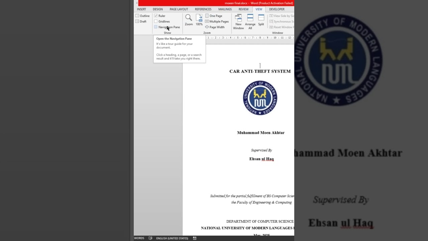This screenshot has height=241, width=428.
Task: Click the CAR ANTI-THEFT SYSTEM title
Action: pyautogui.click(x=260, y=71)
